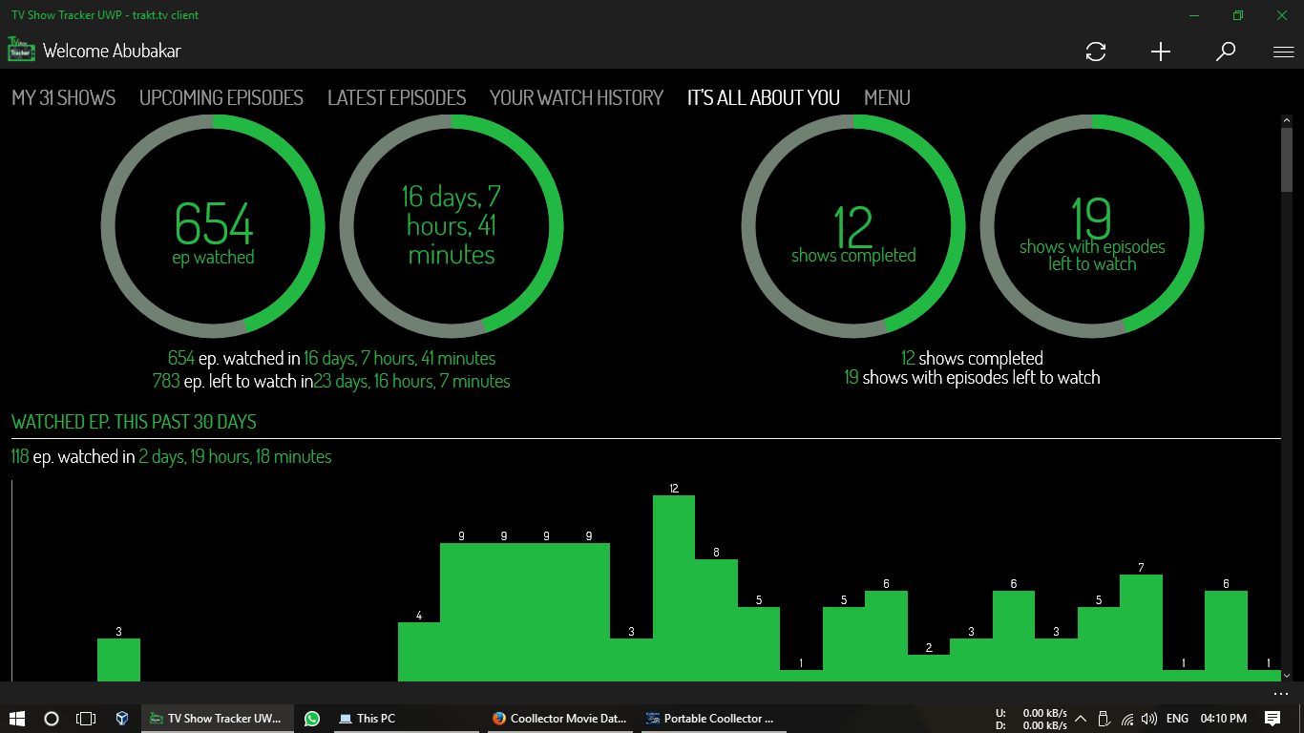This screenshot has width=1304, height=733.
Task: Click the 16 days, 7 hours ring
Action: coord(452,226)
